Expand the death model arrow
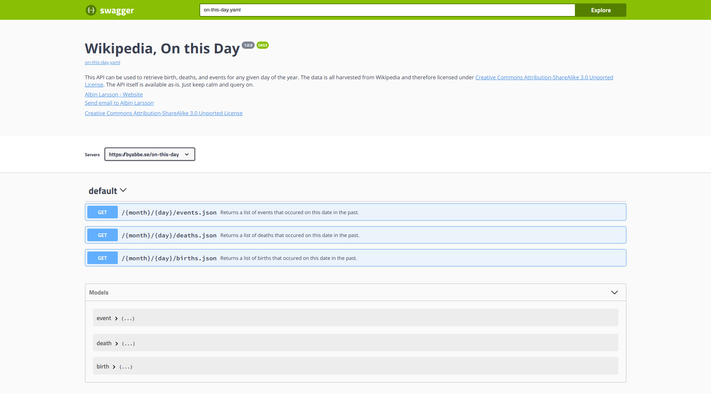Viewport: 711px width, 394px height. coord(117,344)
